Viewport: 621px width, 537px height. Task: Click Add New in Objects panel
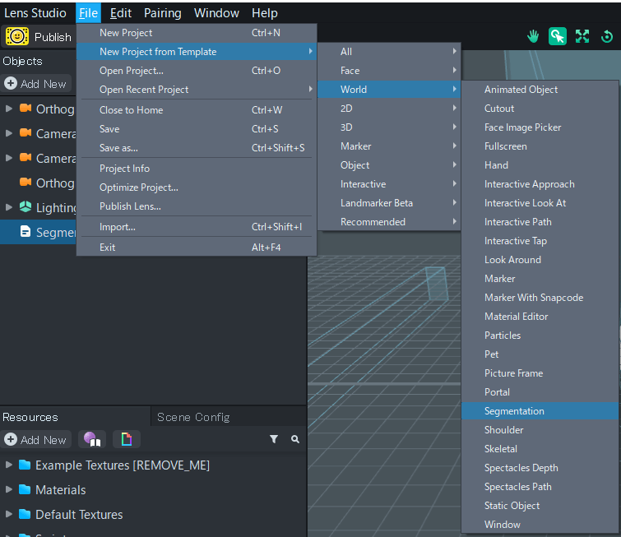point(35,84)
